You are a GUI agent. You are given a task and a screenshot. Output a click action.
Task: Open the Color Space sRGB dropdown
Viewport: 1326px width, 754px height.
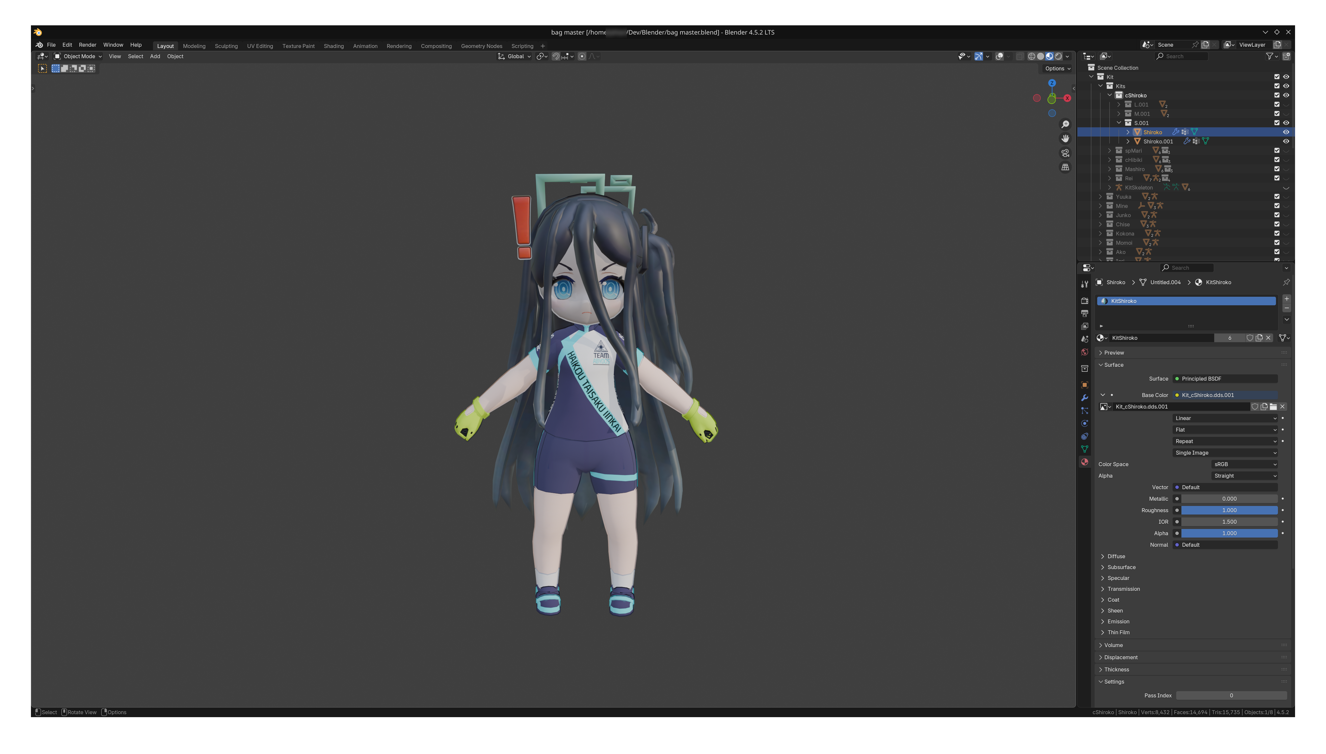point(1244,464)
